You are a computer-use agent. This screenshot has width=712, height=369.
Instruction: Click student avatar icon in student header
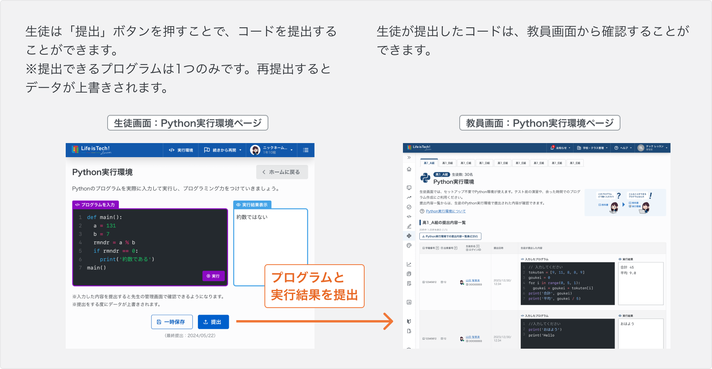click(255, 150)
